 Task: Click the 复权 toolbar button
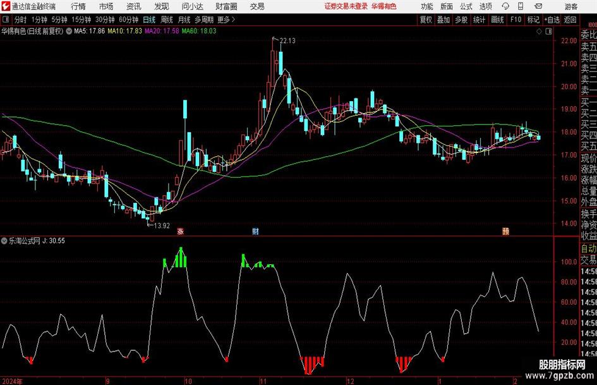(426, 20)
